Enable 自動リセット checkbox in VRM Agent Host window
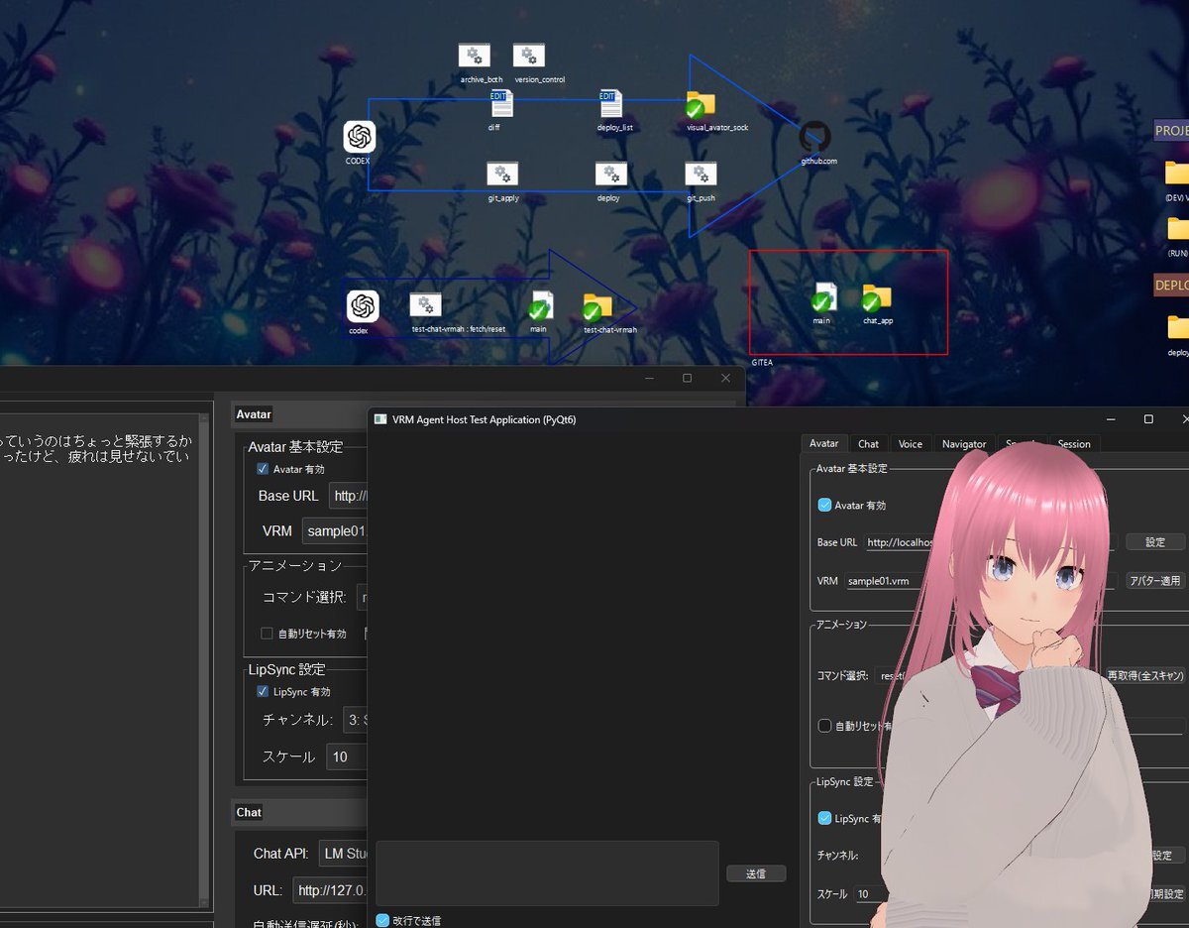Image resolution: width=1189 pixels, height=928 pixels. coord(824,726)
